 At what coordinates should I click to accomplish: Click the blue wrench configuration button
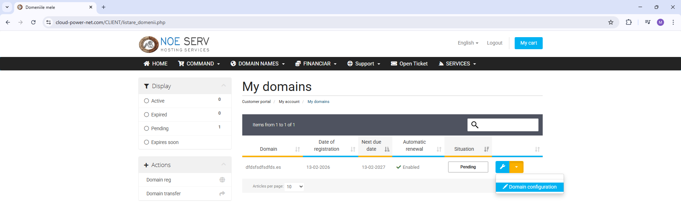(x=502, y=167)
